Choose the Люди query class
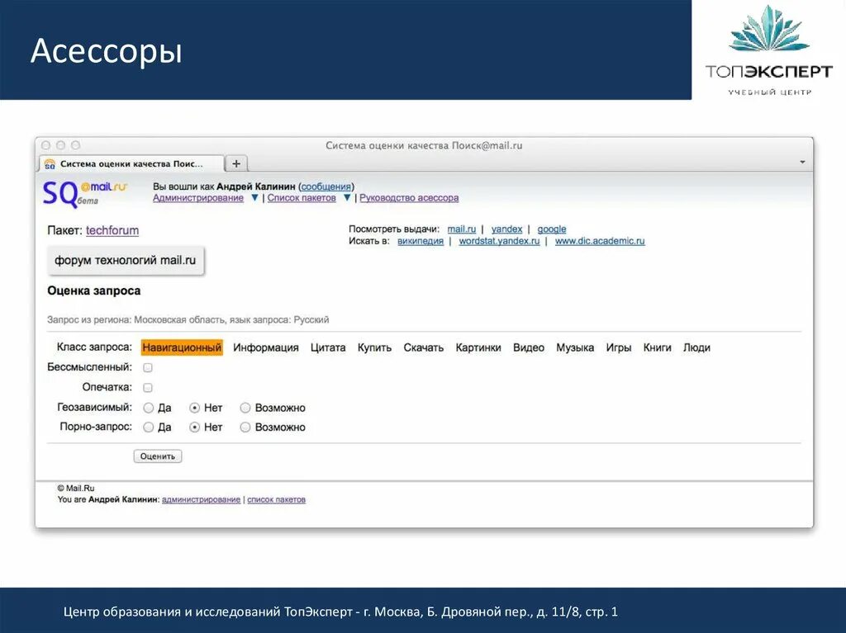 [696, 347]
